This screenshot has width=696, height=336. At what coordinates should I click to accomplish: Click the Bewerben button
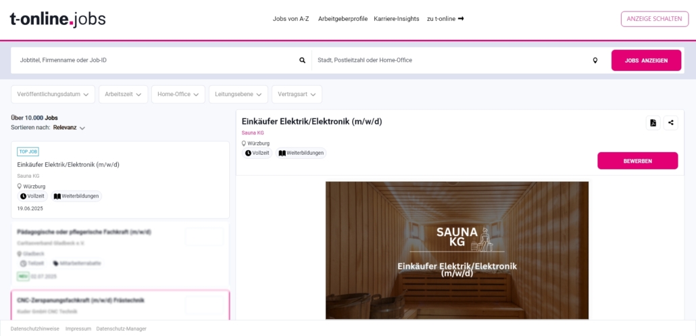pos(637,161)
